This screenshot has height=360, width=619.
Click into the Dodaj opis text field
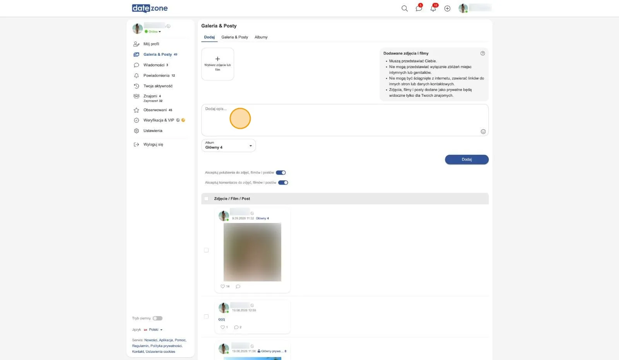(x=345, y=120)
